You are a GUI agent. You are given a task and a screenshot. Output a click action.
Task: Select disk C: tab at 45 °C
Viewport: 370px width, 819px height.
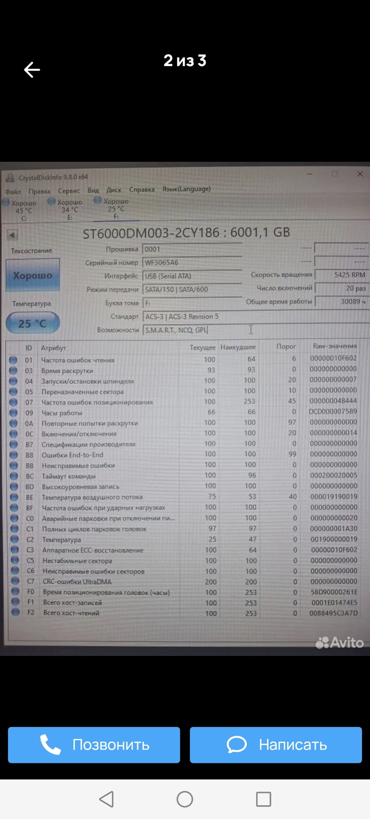(x=20, y=210)
